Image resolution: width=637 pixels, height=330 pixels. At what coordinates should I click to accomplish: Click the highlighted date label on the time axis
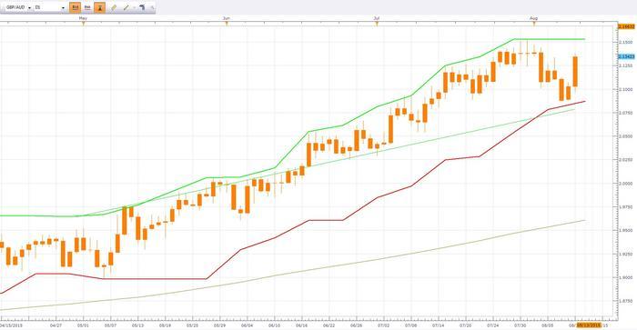(x=589, y=325)
